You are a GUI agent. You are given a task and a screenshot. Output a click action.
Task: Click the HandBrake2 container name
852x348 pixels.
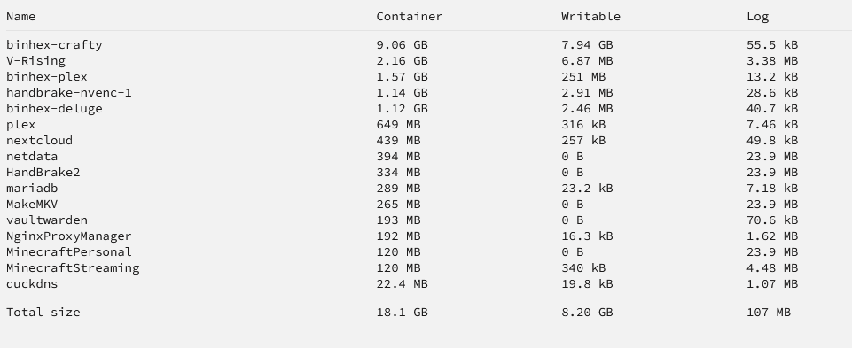click(43, 172)
